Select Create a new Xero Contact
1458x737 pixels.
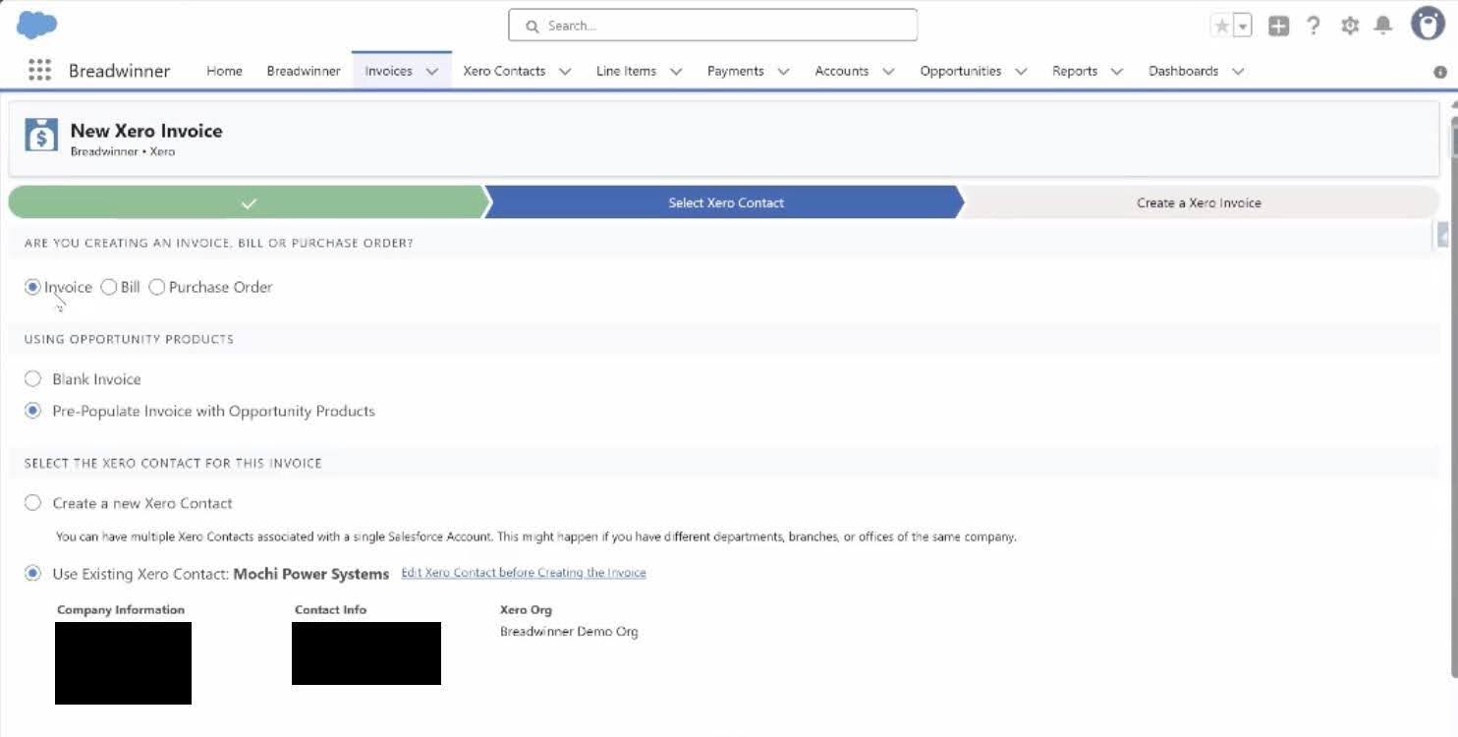point(33,503)
